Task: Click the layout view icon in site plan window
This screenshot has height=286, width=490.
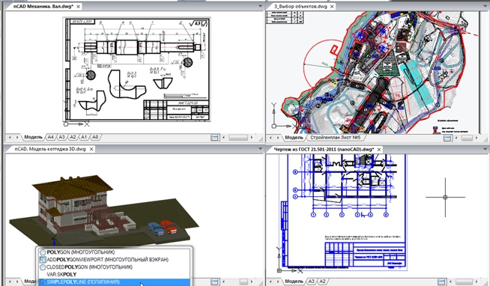Action: point(447,138)
